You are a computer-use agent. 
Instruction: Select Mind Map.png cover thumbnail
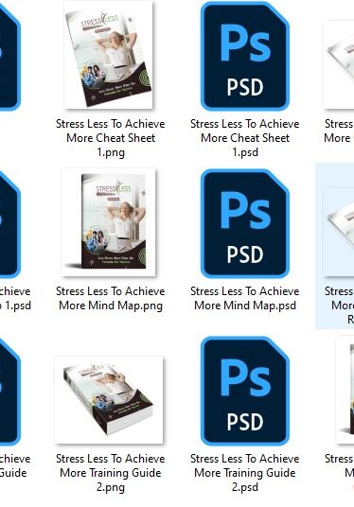coord(109,222)
